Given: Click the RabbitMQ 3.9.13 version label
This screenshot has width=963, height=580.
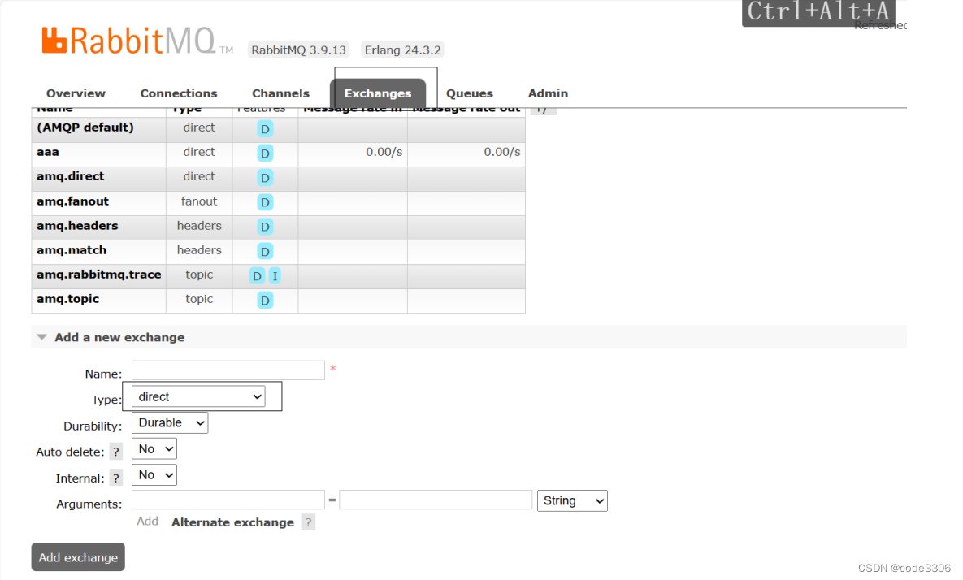Looking at the screenshot, I should 298,50.
